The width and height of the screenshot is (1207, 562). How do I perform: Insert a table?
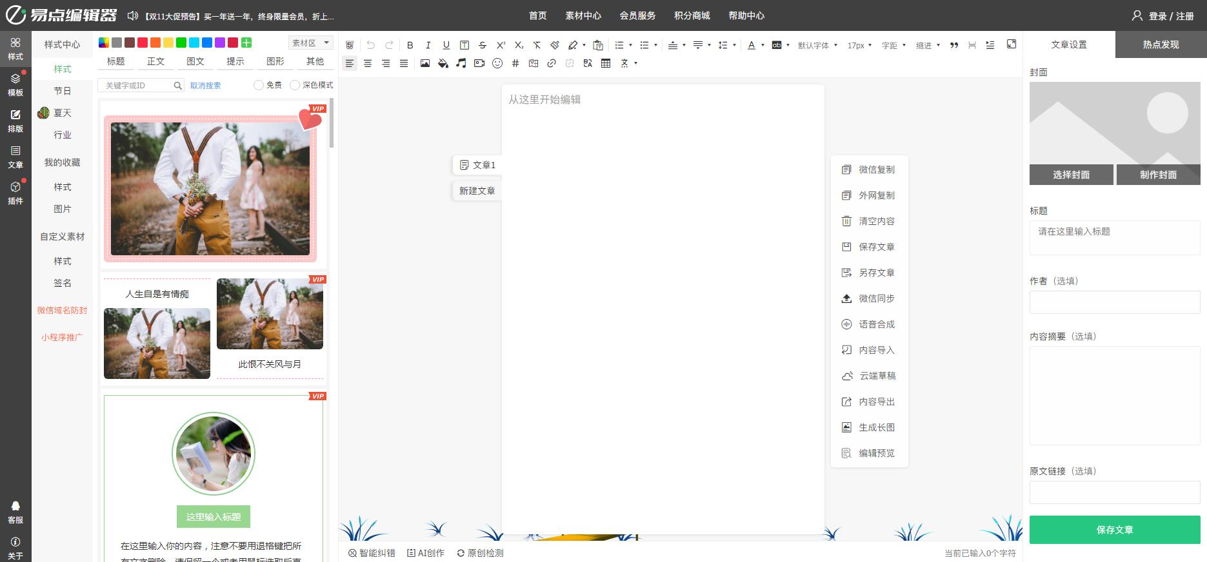606,63
